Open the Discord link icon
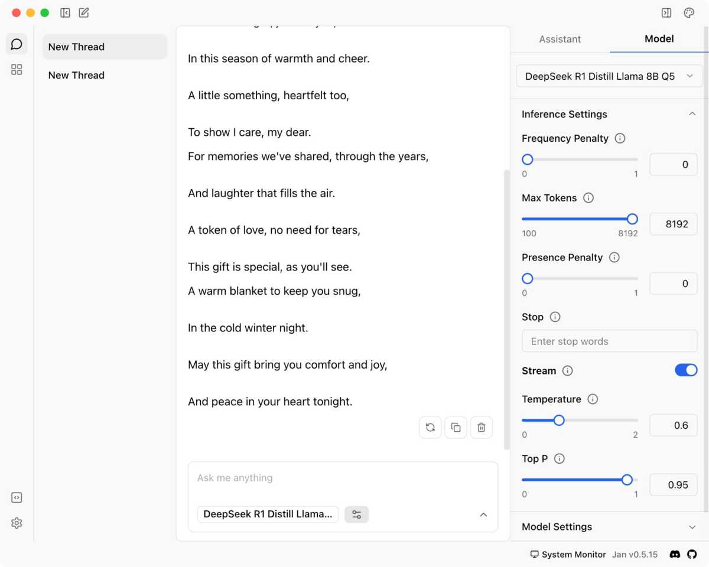 pos(675,555)
